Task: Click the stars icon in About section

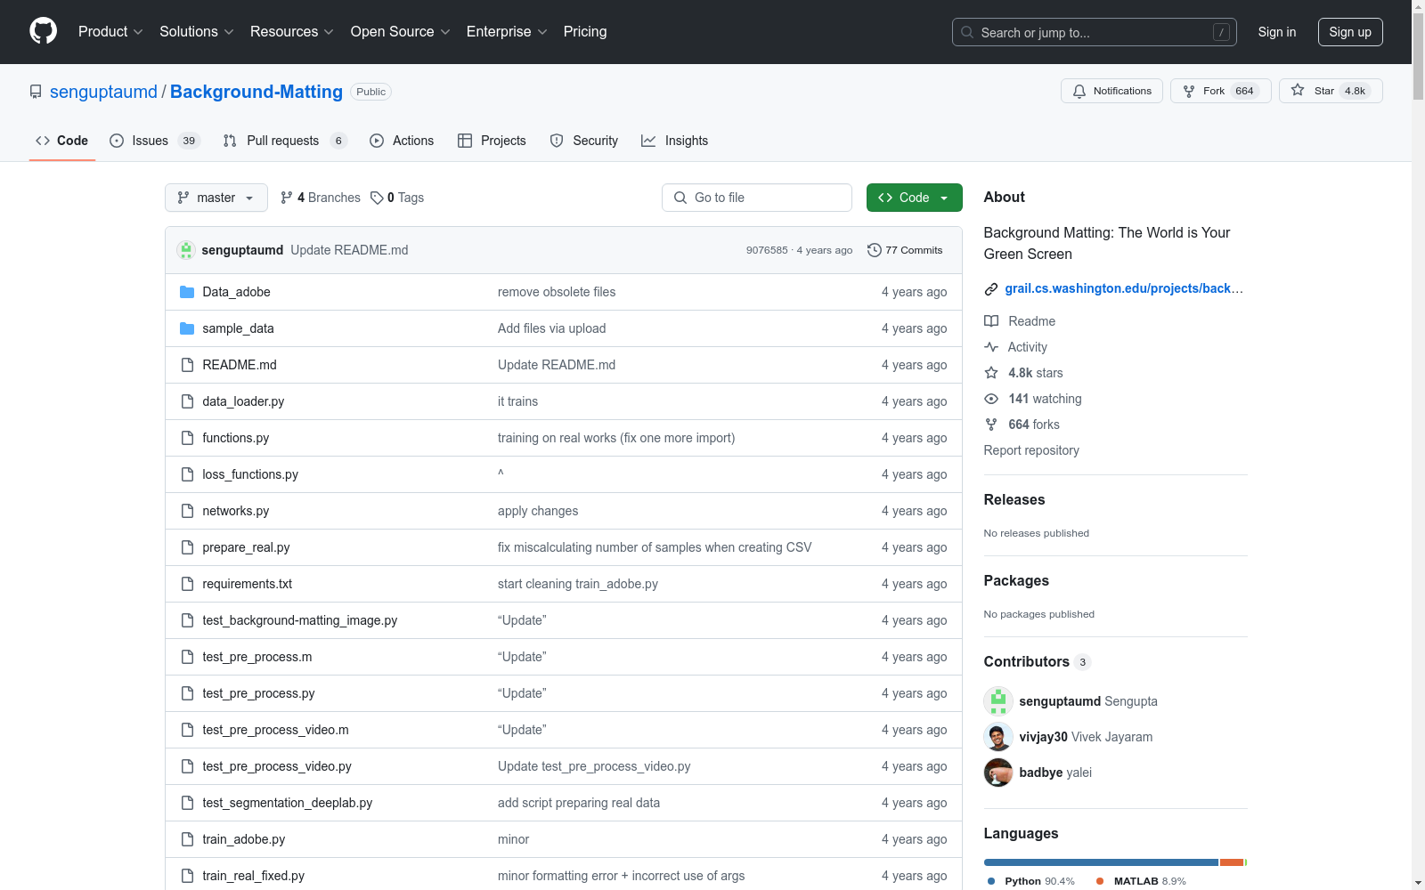Action: click(x=991, y=373)
